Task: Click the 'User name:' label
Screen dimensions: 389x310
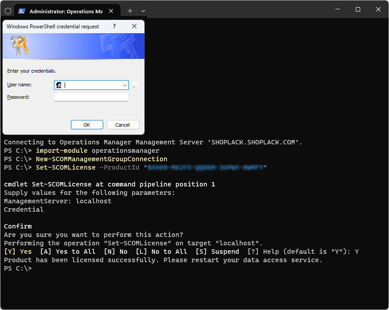Action: click(19, 85)
